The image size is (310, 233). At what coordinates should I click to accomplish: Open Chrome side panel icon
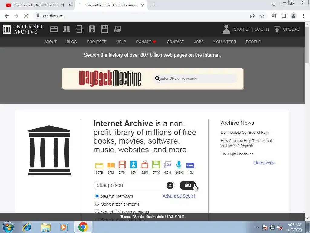point(284,16)
